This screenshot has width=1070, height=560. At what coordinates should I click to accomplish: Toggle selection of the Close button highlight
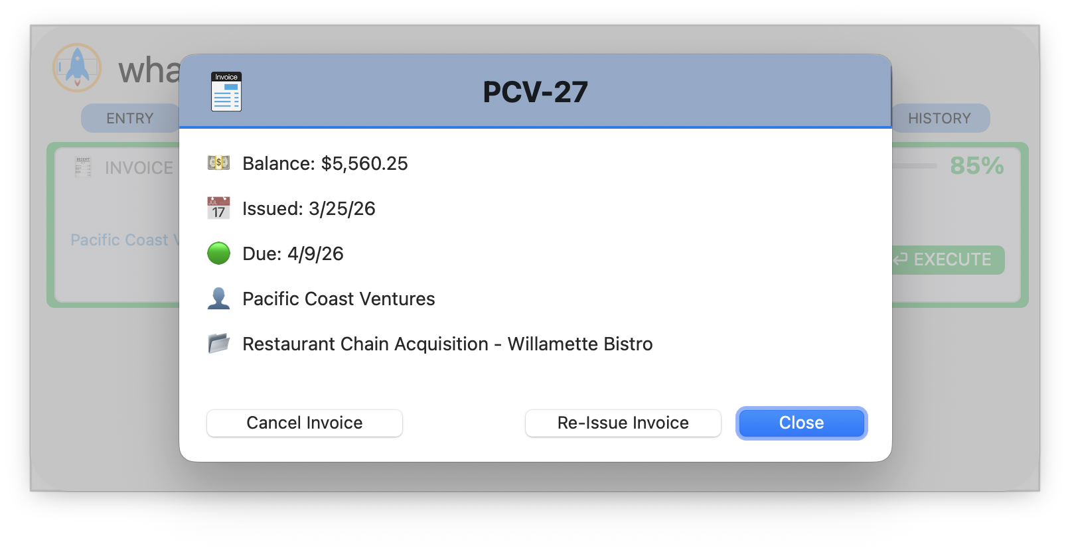click(801, 423)
